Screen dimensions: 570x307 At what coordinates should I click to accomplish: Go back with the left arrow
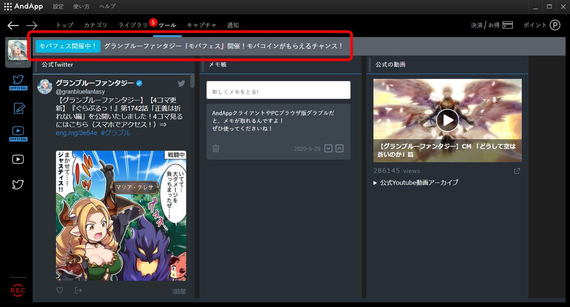tap(13, 26)
